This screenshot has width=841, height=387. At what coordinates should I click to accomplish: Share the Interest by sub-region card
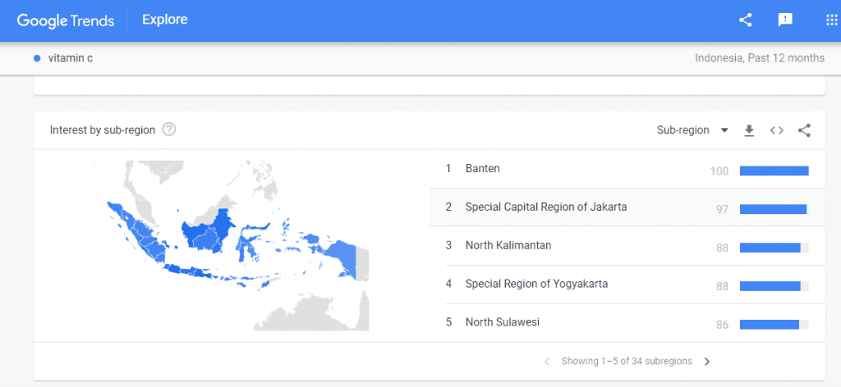(804, 130)
